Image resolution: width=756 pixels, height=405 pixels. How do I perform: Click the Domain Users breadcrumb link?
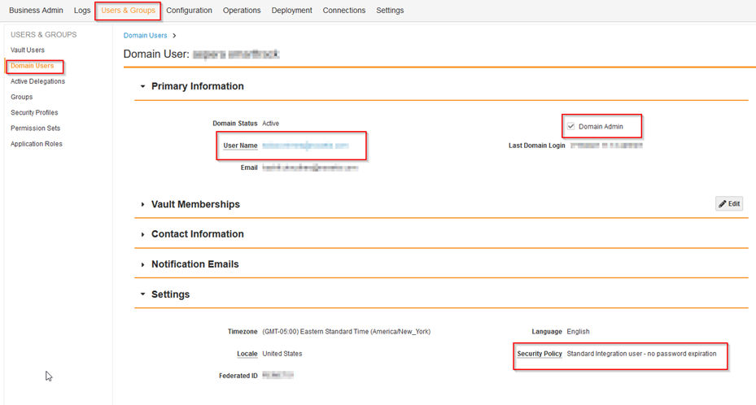coord(145,35)
